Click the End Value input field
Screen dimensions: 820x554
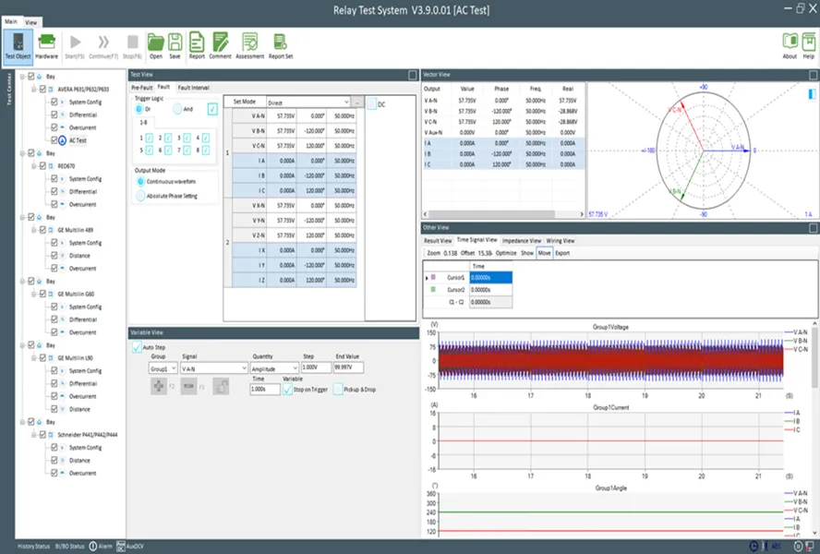[349, 367]
